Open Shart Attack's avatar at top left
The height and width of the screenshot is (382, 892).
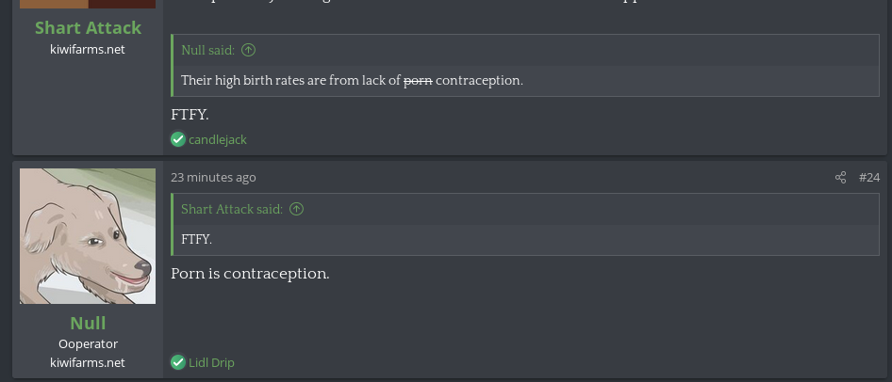[x=88, y=4]
